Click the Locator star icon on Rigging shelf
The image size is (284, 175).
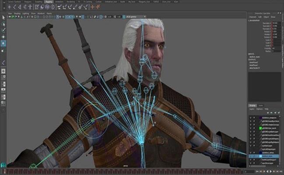point(9,7)
